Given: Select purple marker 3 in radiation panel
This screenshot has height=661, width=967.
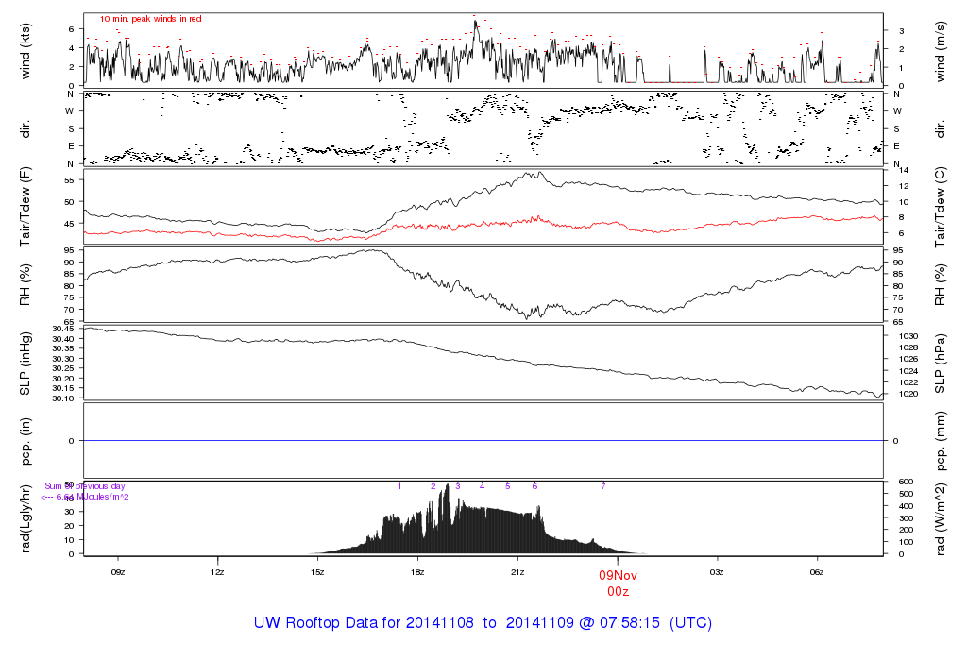Looking at the screenshot, I should (458, 486).
